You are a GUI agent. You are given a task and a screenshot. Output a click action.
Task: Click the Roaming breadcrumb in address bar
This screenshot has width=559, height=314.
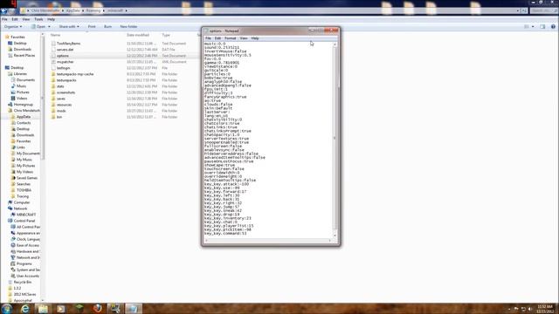(93, 10)
